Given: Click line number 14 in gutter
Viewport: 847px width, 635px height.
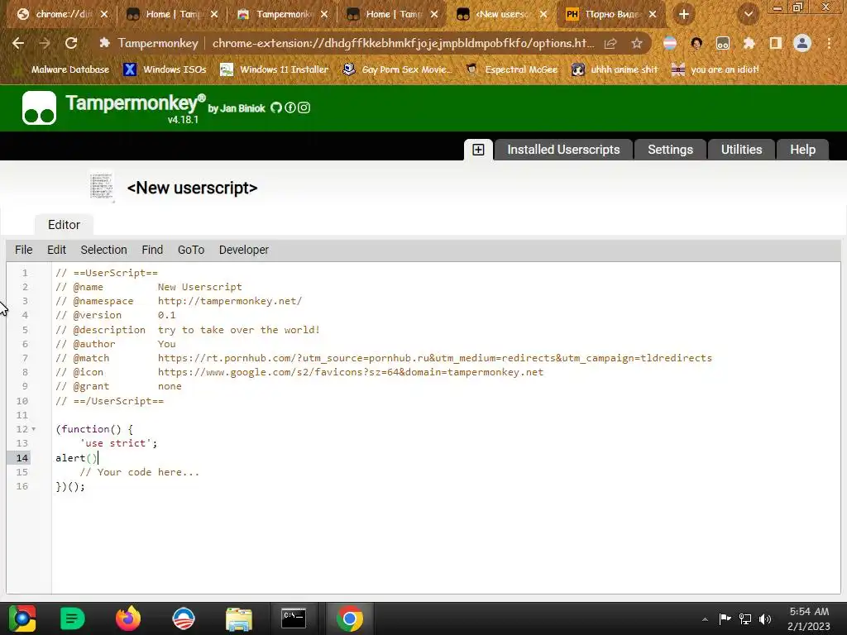Looking at the screenshot, I should coord(22,458).
